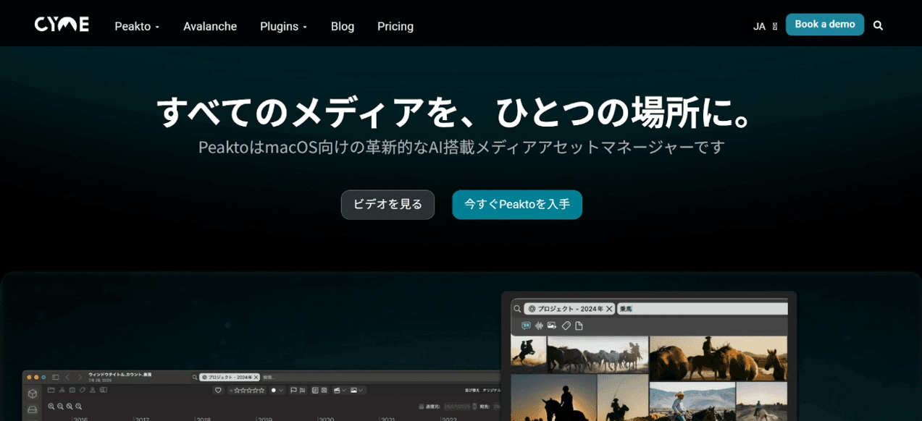Screen dimensions: 922x421
Task: Toggle the flag filter icon
Action: [293, 390]
